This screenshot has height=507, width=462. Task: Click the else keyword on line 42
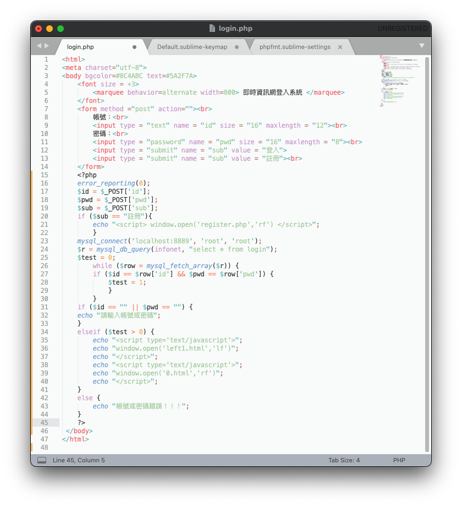[x=85, y=397]
